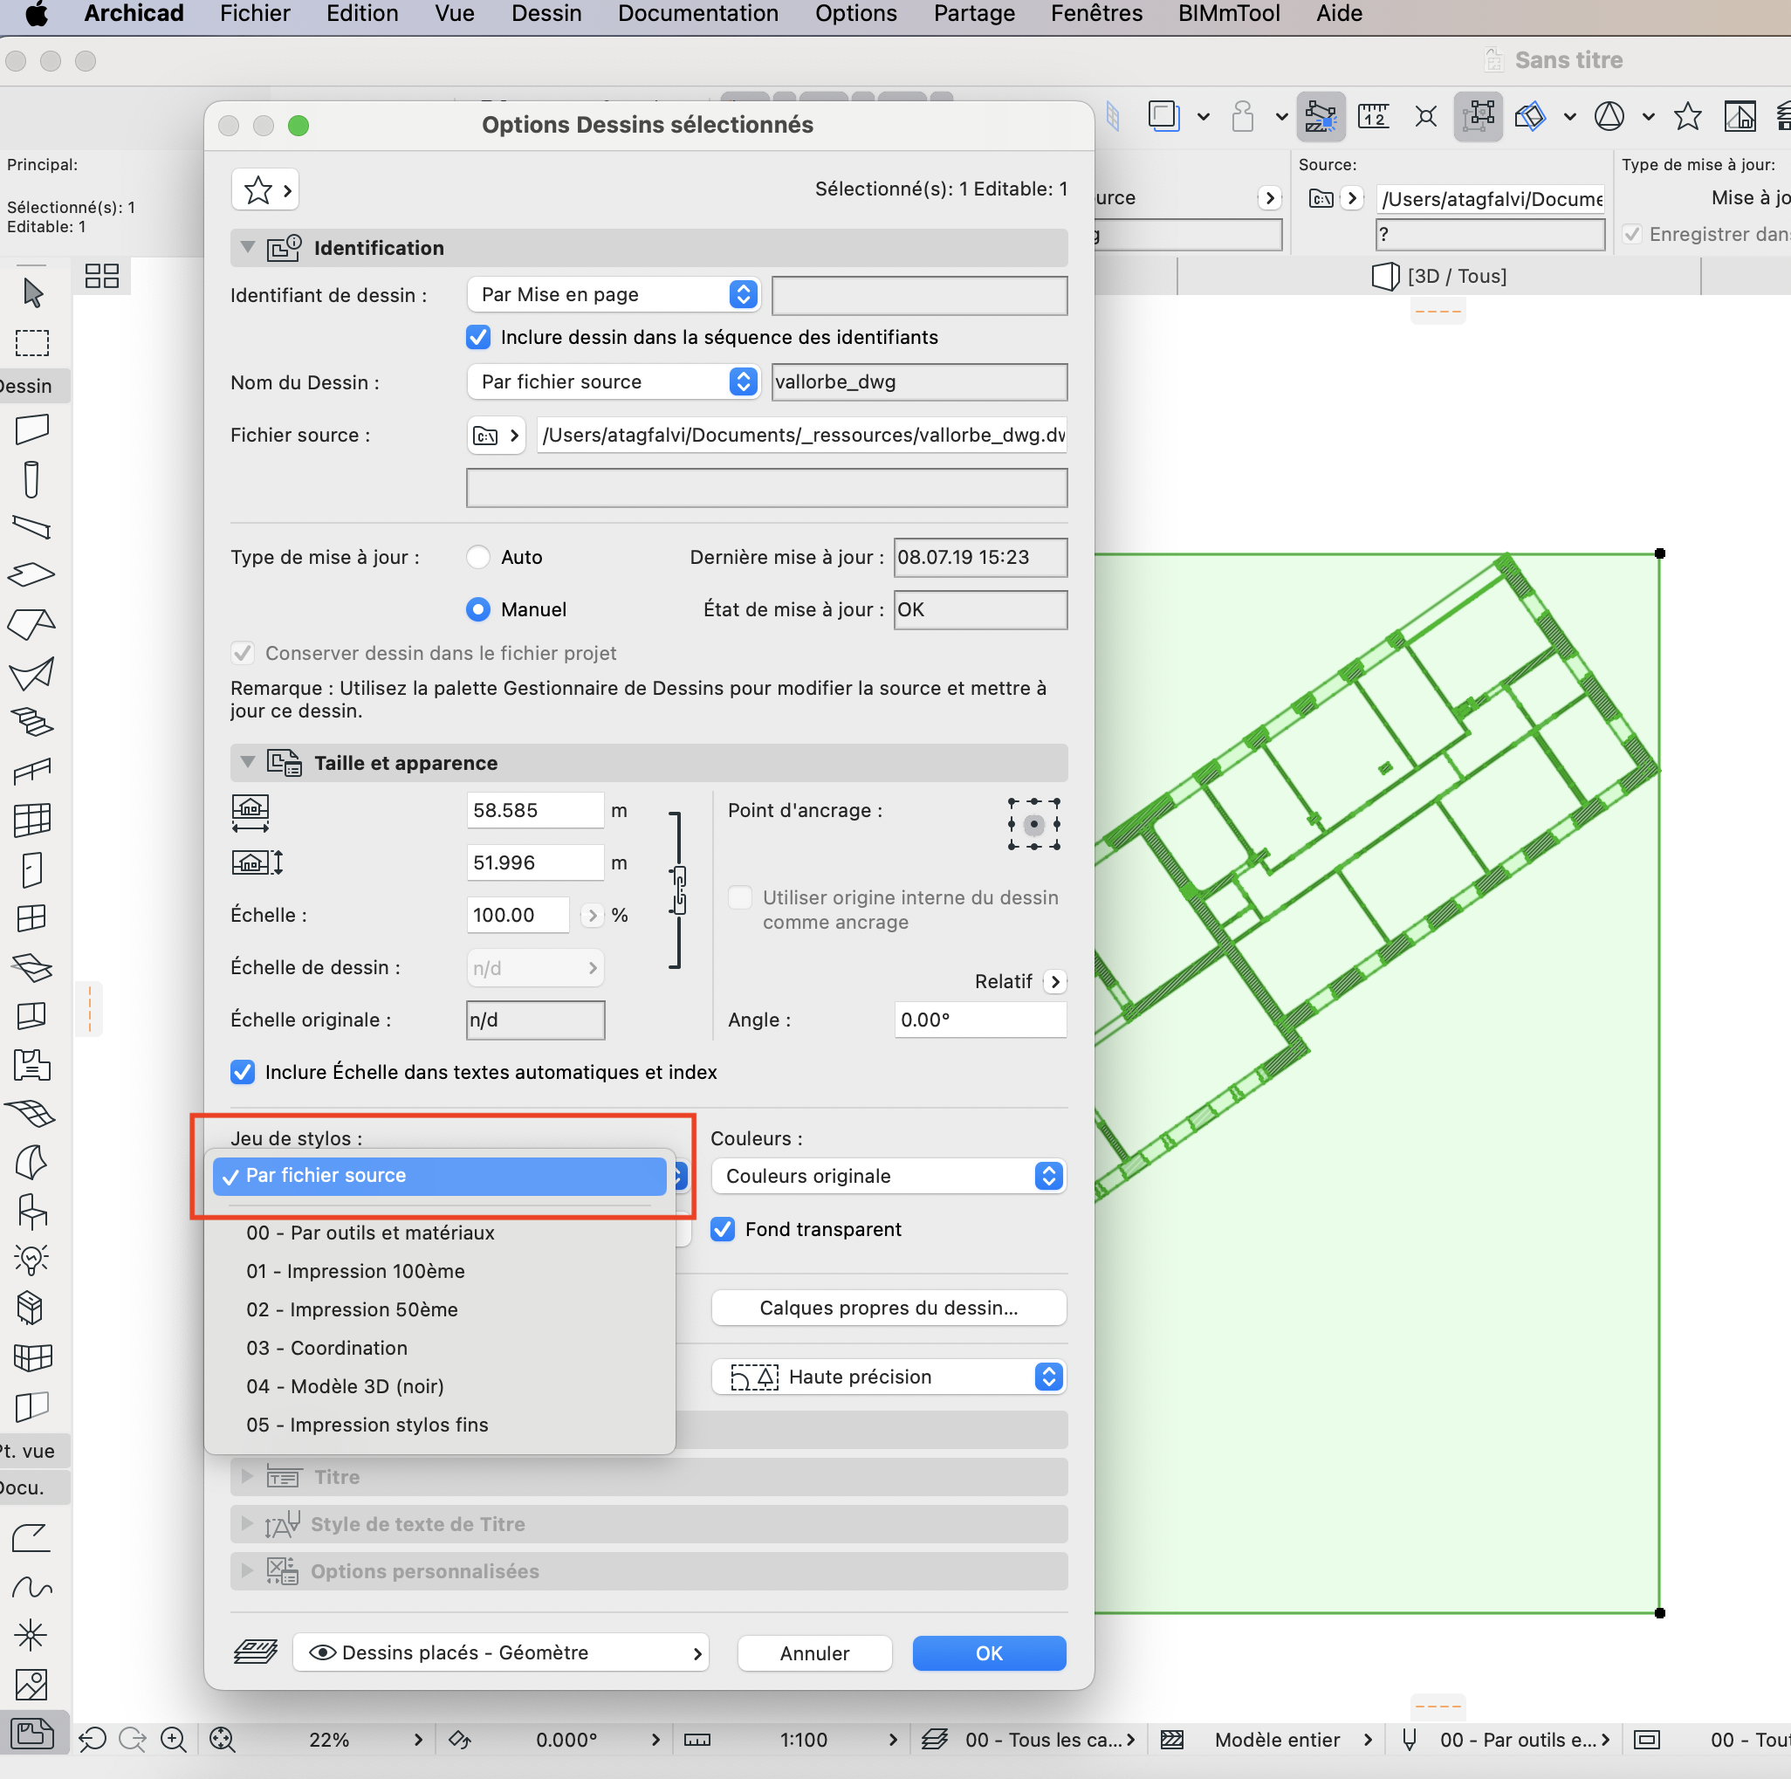Open the Échelle percent arrow button
The width and height of the screenshot is (1791, 1779).
pos(593,915)
